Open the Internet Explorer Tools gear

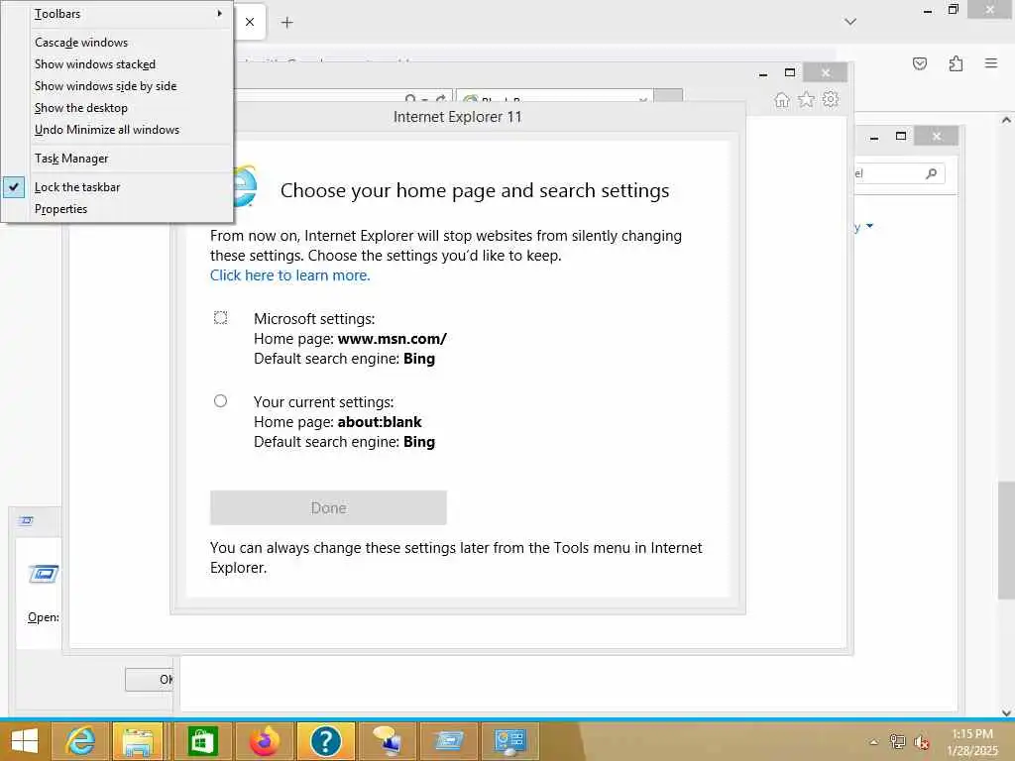click(x=830, y=100)
